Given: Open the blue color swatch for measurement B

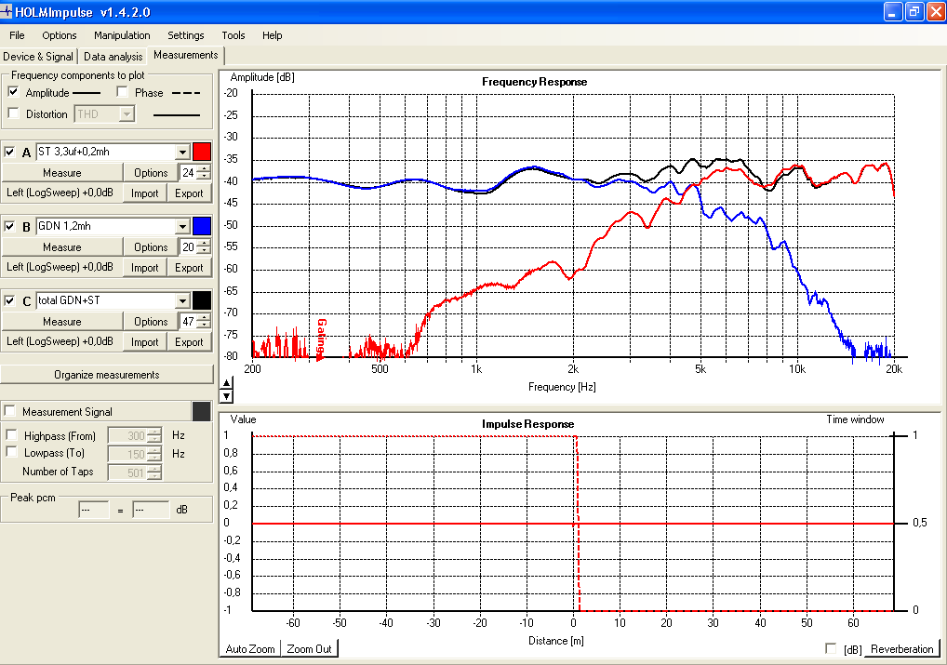Looking at the screenshot, I should click(201, 226).
